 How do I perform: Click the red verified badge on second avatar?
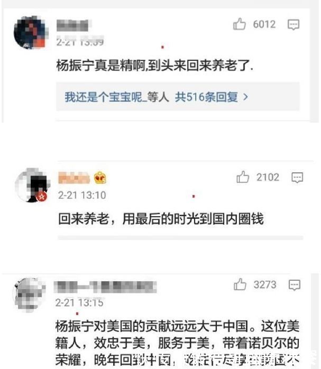click(42, 196)
